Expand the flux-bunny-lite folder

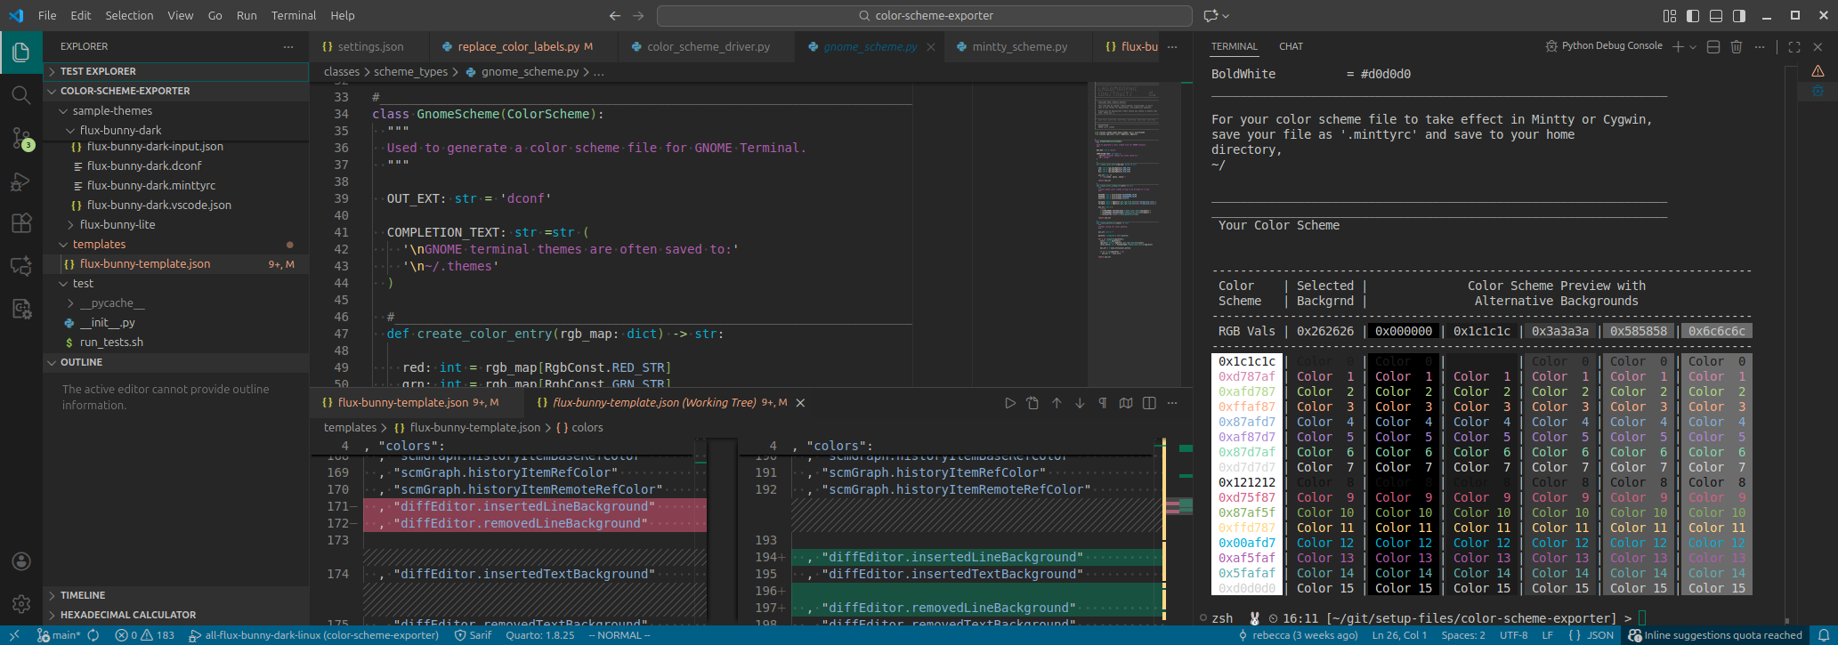pyautogui.click(x=117, y=224)
